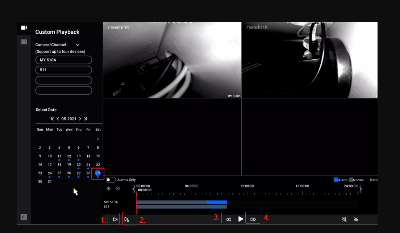Zoom out the timeline with minus icon

pyautogui.click(x=118, y=189)
